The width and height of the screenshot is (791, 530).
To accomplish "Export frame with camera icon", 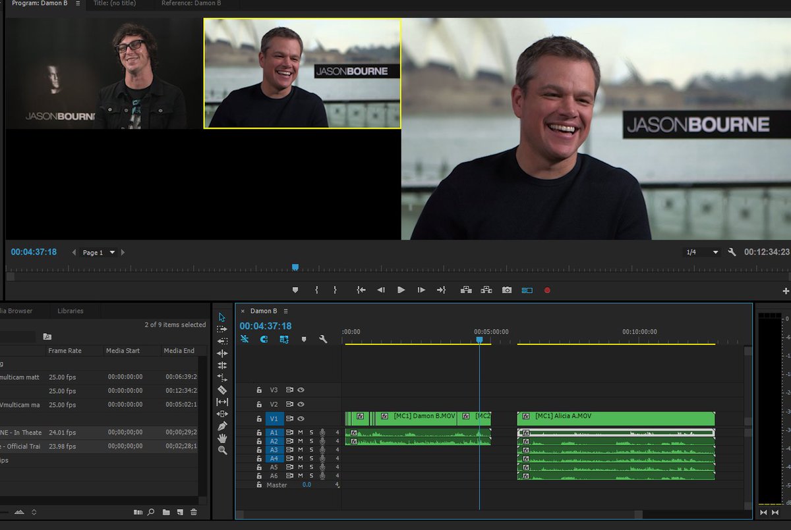I will pyautogui.click(x=506, y=290).
